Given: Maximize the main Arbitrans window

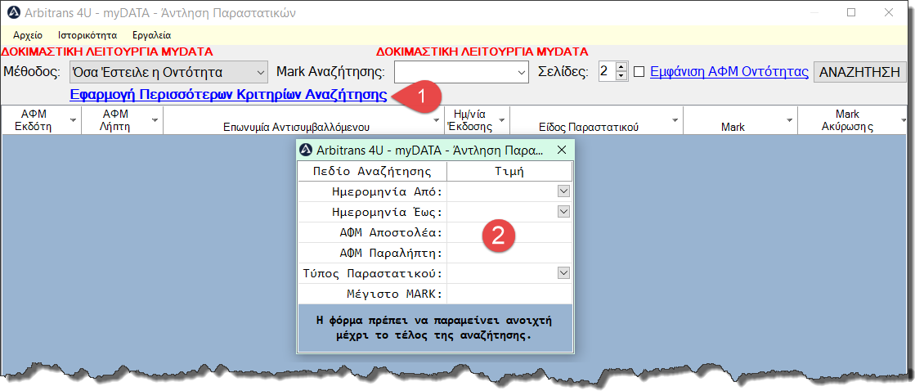Looking at the screenshot, I should click(x=850, y=12).
